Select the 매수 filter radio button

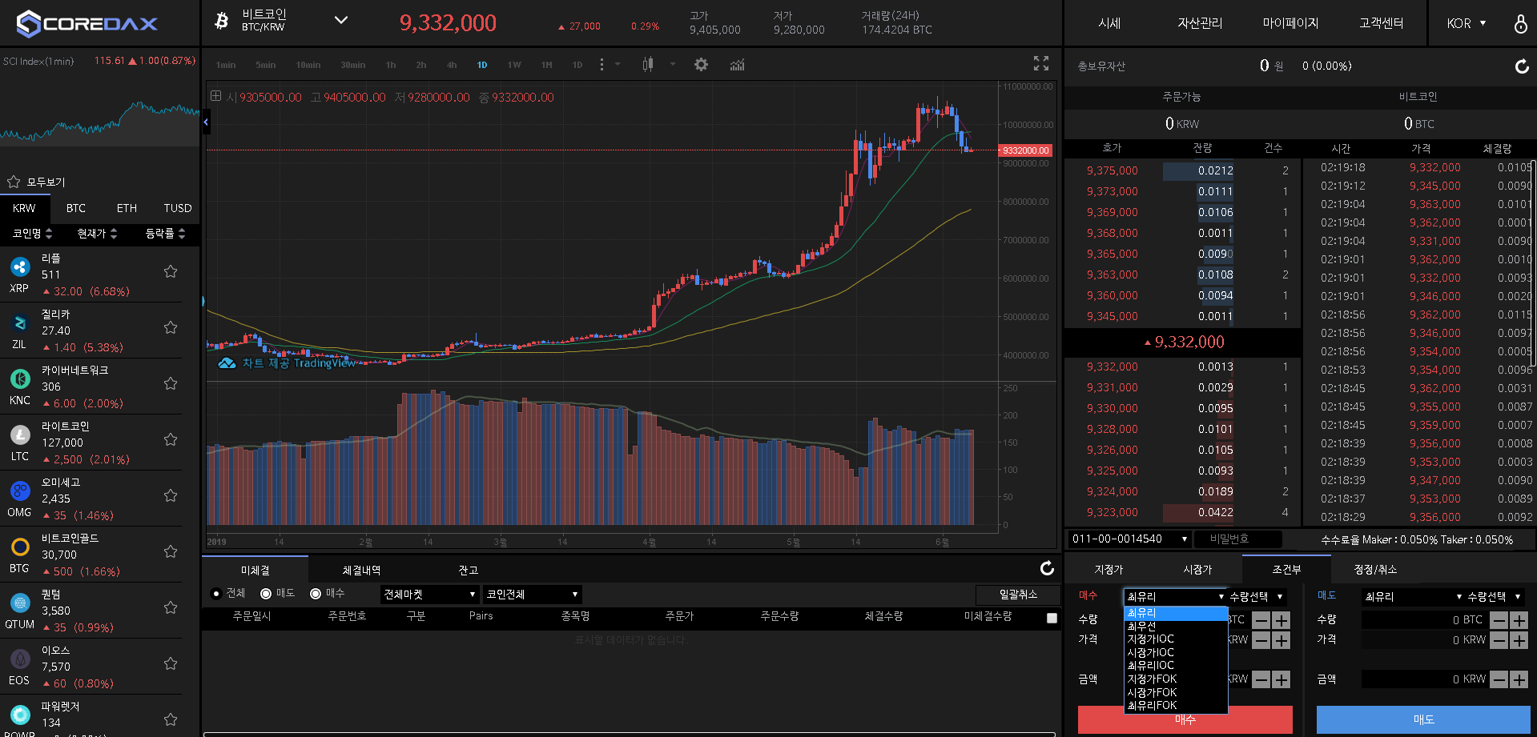[x=316, y=594]
